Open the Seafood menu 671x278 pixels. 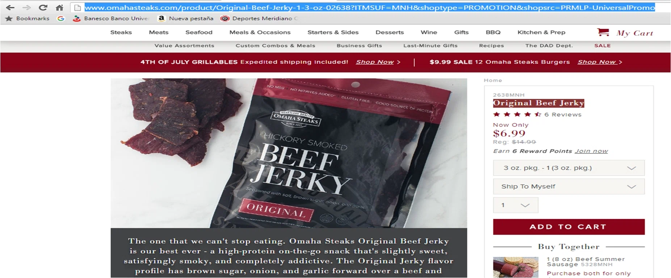click(x=199, y=32)
